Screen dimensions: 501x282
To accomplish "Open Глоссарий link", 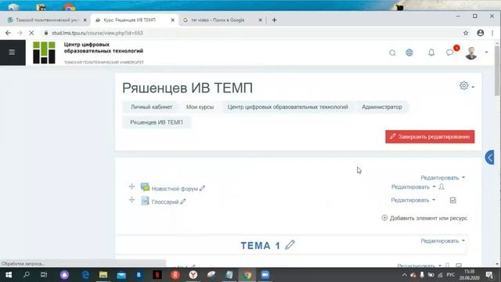I will click(x=165, y=202).
